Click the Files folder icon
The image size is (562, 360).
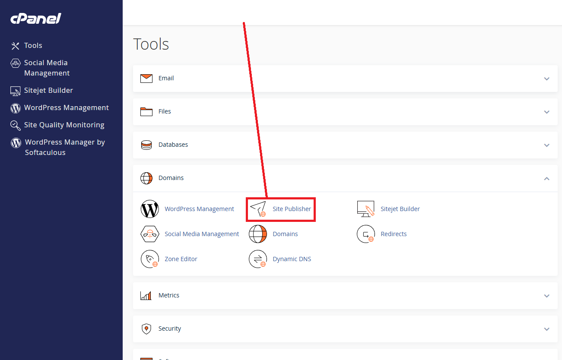(146, 112)
